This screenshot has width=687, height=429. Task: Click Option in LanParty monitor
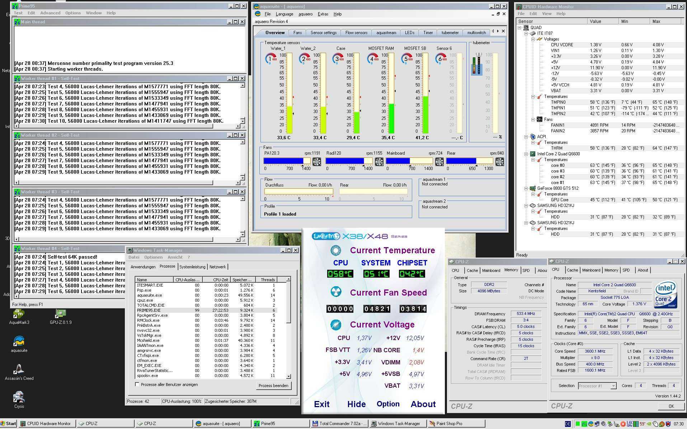pos(388,404)
